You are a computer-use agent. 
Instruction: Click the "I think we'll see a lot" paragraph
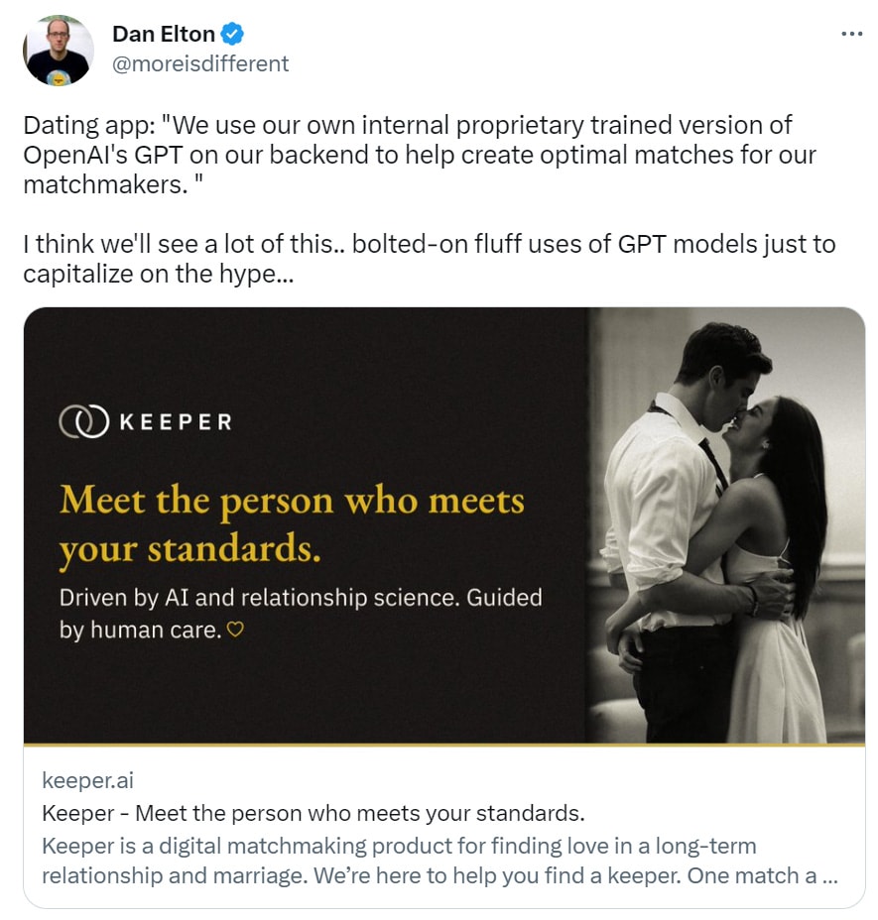pyautogui.click(x=429, y=258)
